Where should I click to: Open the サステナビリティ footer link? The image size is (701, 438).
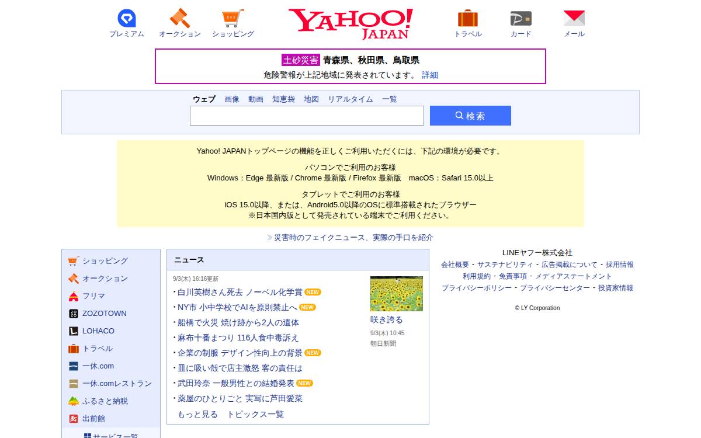[x=505, y=265]
